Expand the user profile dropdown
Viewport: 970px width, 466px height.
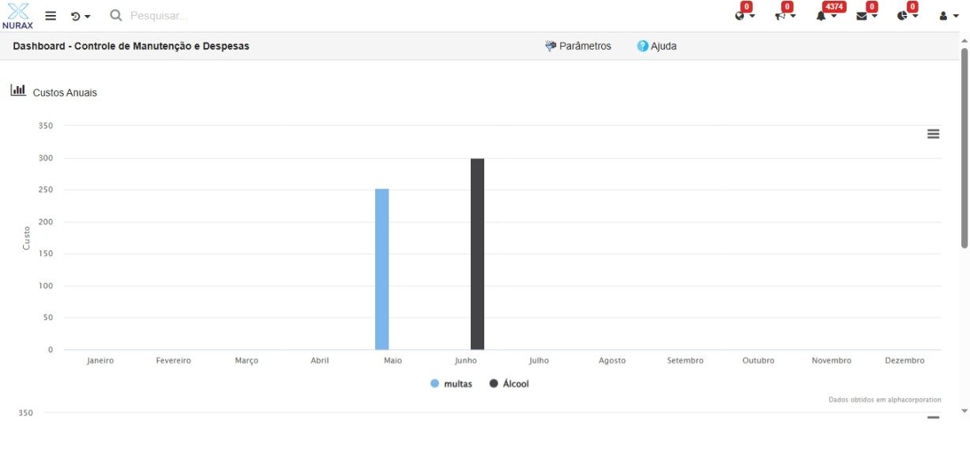tap(948, 16)
